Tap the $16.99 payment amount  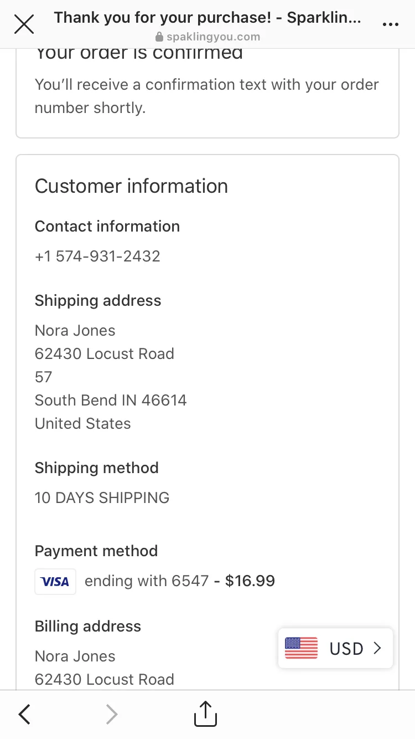pos(250,581)
